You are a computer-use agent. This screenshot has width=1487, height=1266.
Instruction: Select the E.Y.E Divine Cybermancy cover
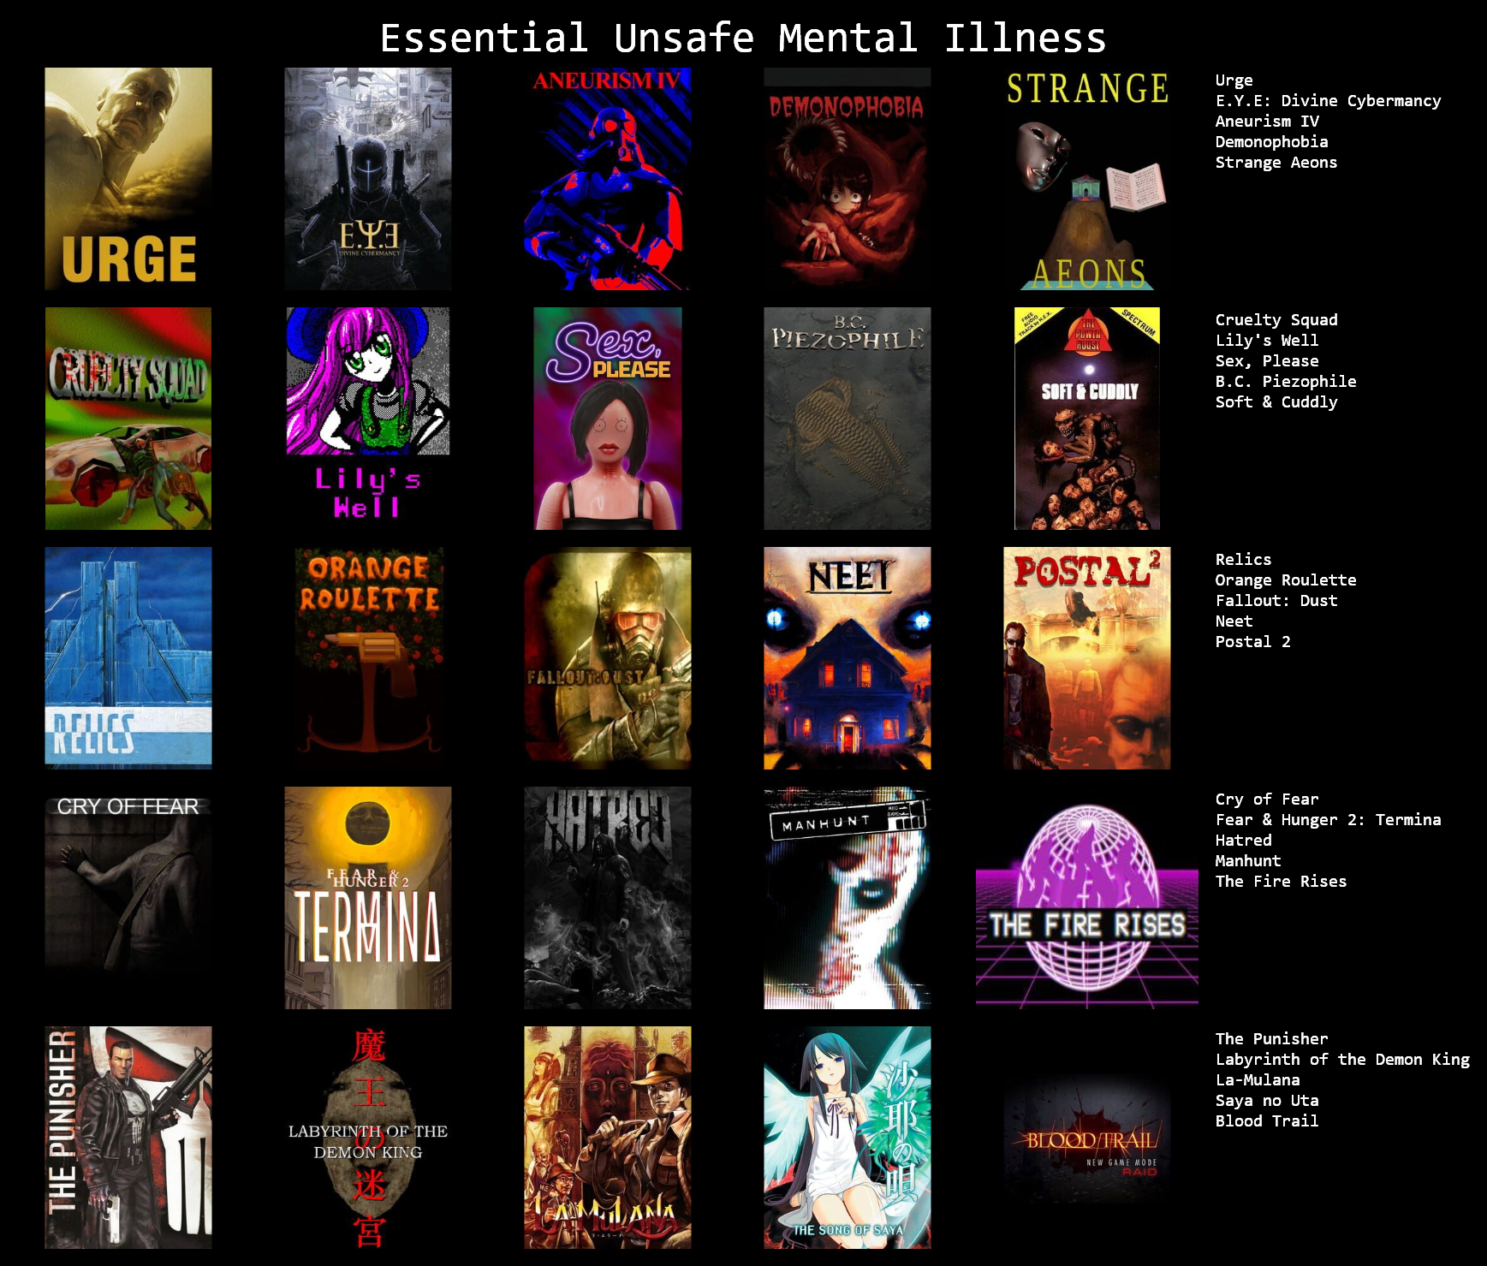coord(368,179)
